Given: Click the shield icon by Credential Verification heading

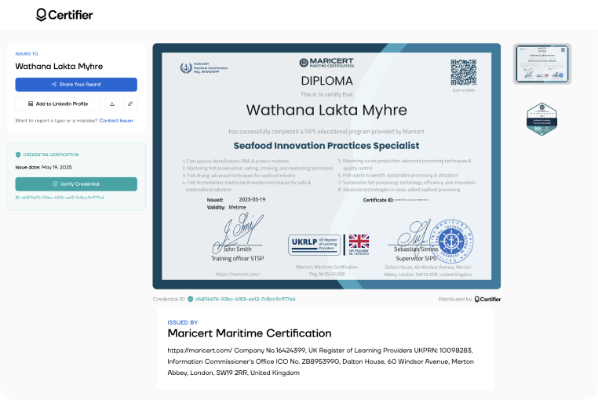Looking at the screenshot, I should 18,155.
